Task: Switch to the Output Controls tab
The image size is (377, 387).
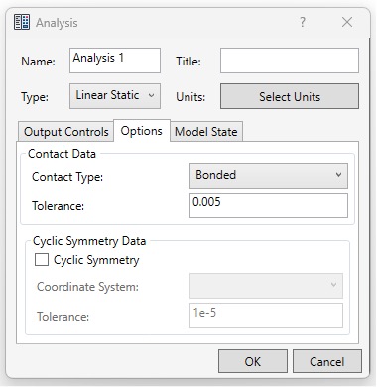Action: (x=65, y=132)
